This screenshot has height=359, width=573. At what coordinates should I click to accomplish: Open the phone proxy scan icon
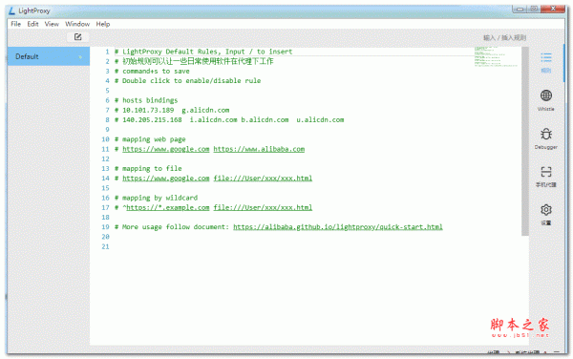(x=546, y=172)
